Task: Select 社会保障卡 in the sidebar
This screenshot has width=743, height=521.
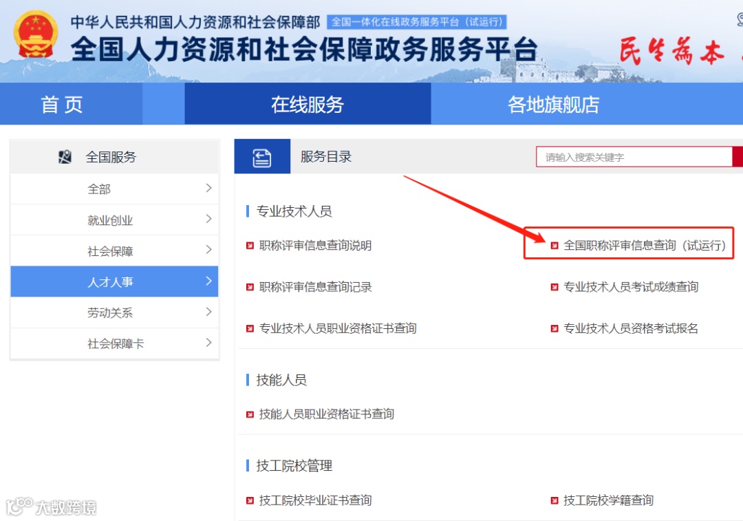Action: 114,343
